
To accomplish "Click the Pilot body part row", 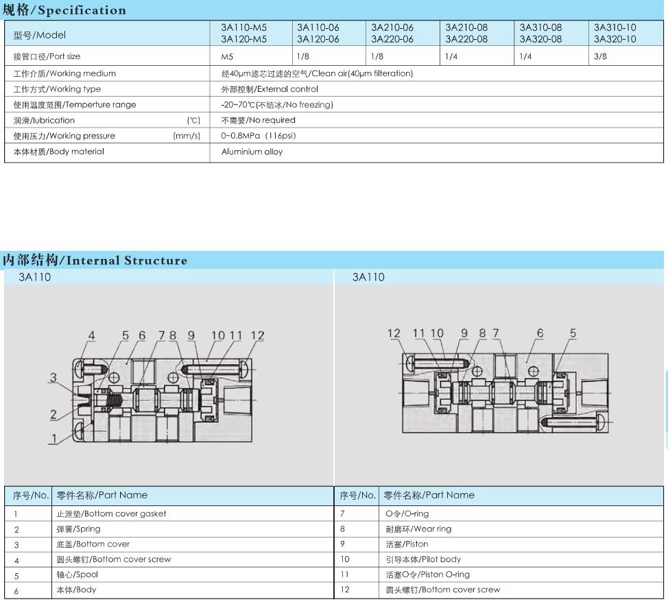I will point(499,559).
